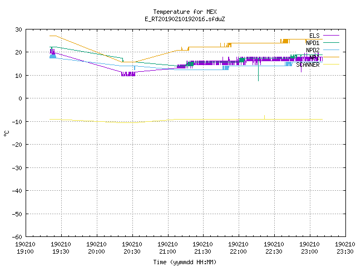
Task: Click the y-axis label 30
Action: click(x=18, y=29)
